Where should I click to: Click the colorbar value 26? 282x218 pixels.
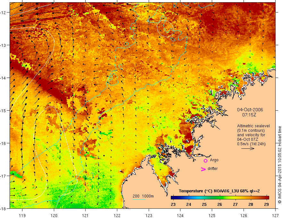click(x=220, y=204)
